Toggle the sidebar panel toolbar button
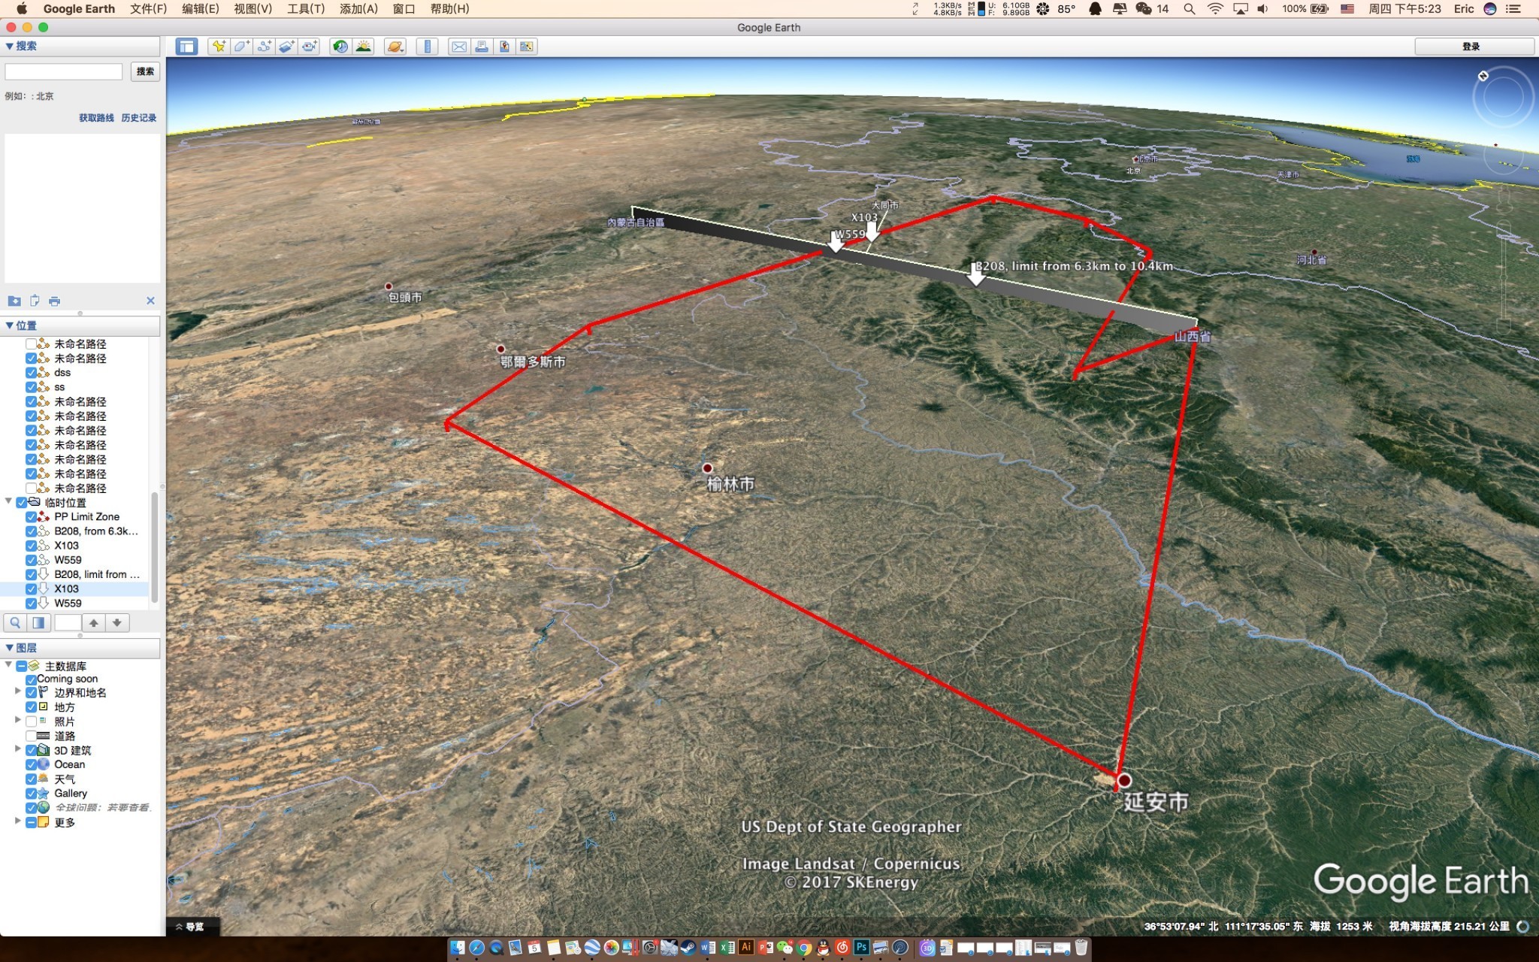 (186, 47)
